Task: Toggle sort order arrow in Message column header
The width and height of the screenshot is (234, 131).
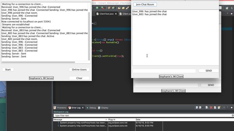Action: coord(106,120)
